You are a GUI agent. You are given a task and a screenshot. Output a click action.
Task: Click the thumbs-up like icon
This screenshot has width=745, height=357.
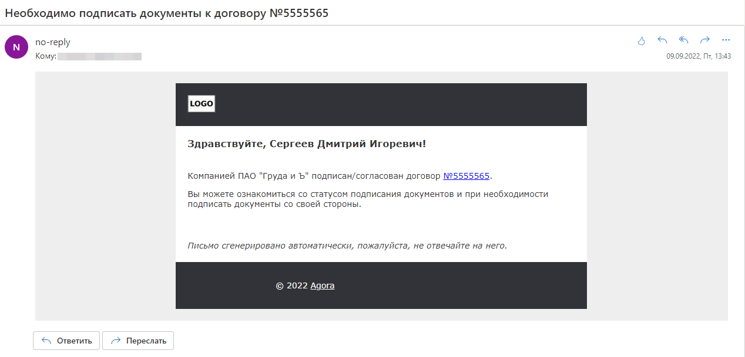pyautogui.click(x=641, y=40)
